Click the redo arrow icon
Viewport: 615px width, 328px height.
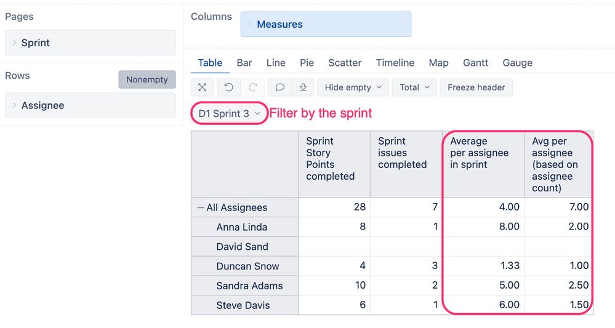[253, 87]
